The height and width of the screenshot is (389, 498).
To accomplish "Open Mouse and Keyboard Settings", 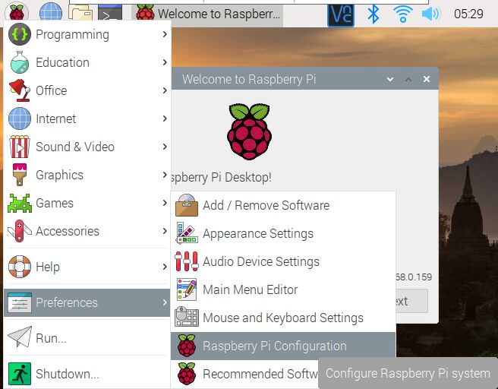I will point(283,317).
